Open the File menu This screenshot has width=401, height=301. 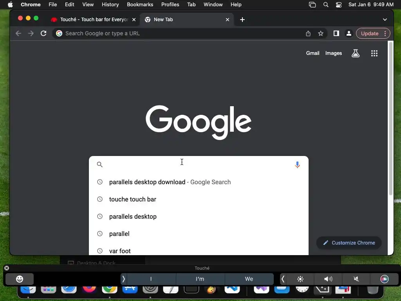(x=53, y=5)
